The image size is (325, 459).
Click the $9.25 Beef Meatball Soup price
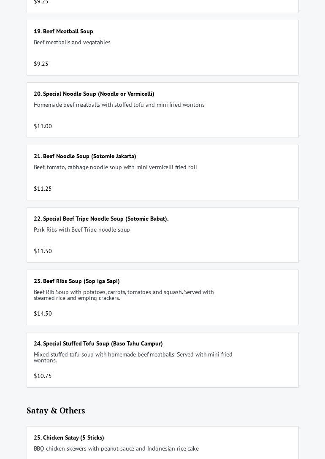coord(41,64)
